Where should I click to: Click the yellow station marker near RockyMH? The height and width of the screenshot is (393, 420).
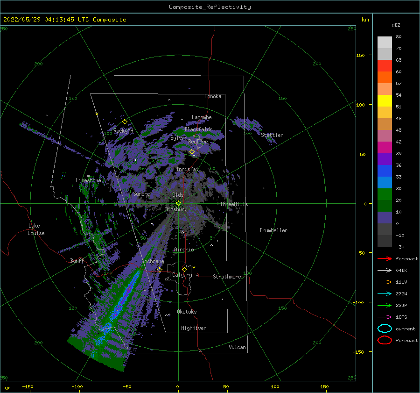(x=125, y=122)
